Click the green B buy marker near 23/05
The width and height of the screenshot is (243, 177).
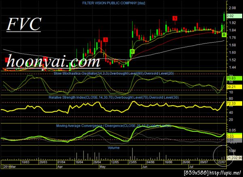132,51
